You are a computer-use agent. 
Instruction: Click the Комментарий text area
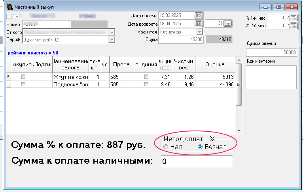[271, 77]
